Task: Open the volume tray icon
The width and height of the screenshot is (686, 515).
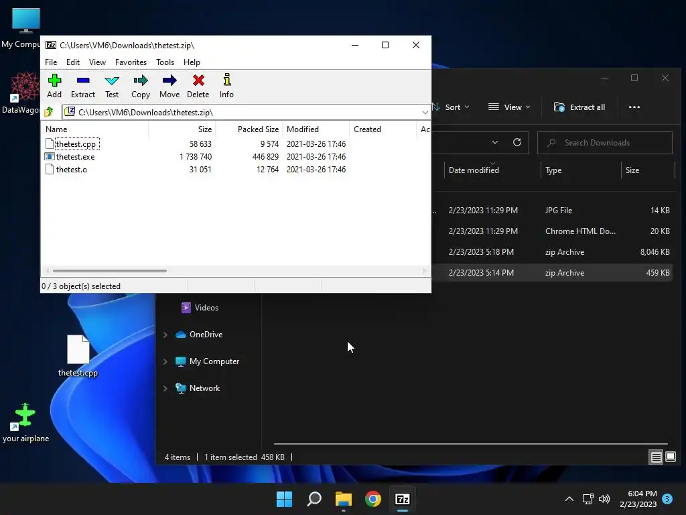Action: (x=604, y=499)
